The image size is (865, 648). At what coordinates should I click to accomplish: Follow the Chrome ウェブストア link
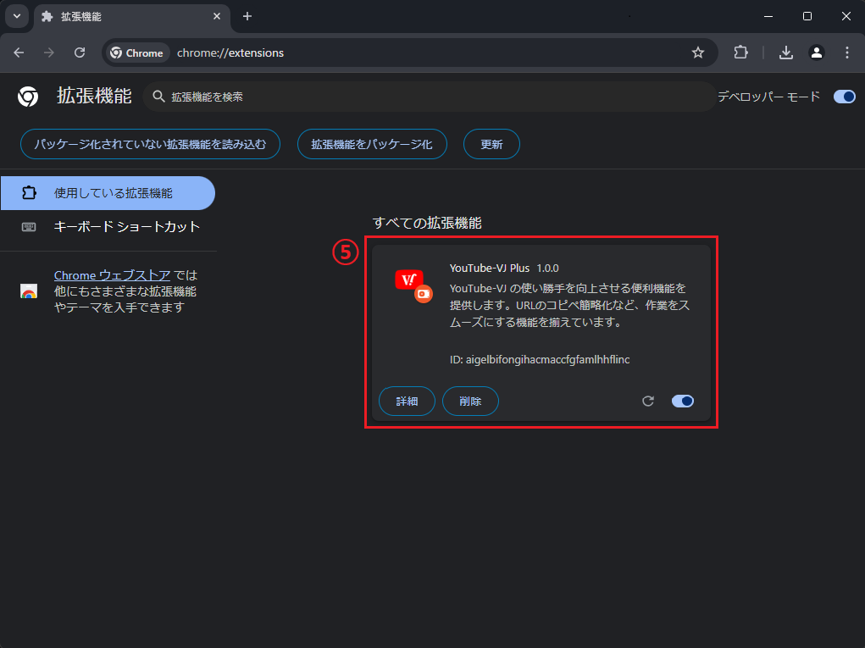(x=112, y=275)
